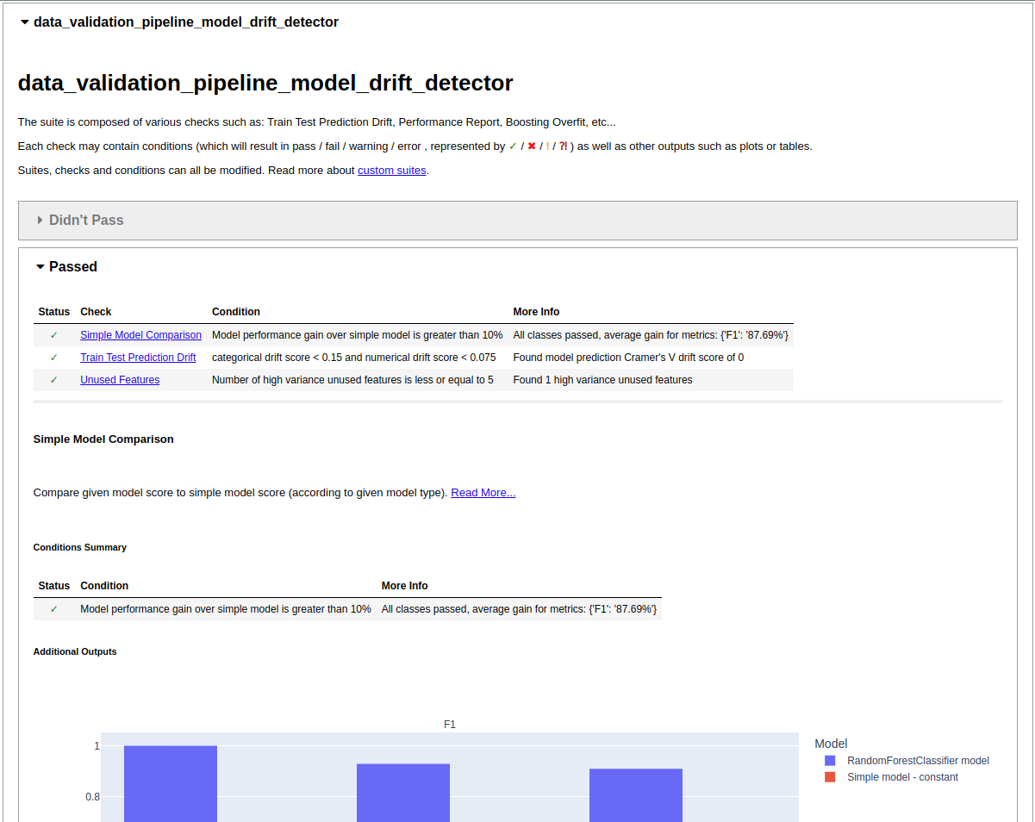Open the Unused Features check link
The width and height of the screenshot is (1035, 822).
(x=120, y=380)
